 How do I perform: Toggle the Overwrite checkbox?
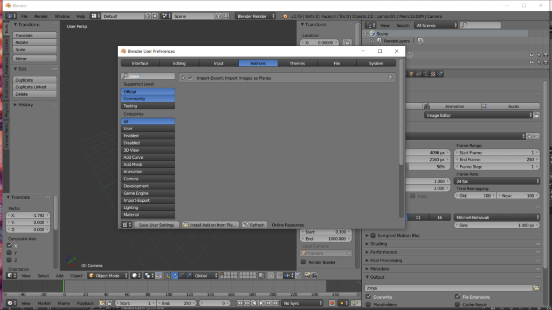(369, 297)
